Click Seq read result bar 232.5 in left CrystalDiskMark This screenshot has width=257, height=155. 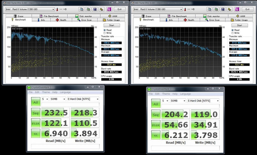(x=55, y=113)
